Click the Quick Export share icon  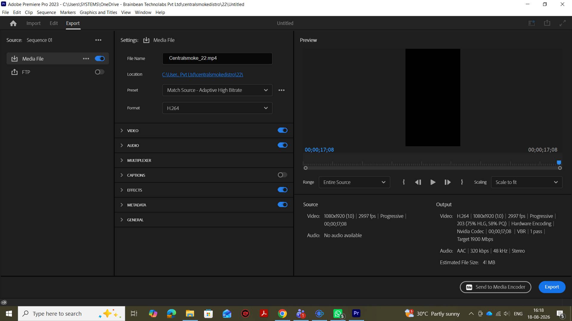pos(547,23)
